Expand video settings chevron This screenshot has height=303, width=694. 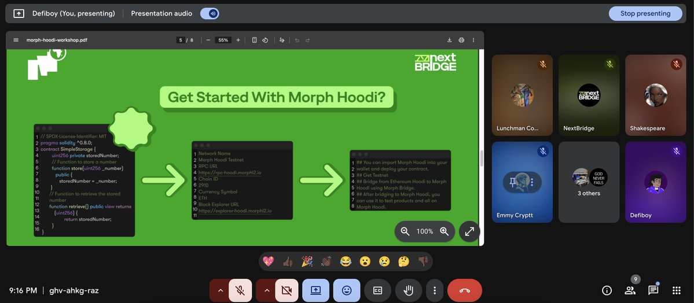pos(266,291)
